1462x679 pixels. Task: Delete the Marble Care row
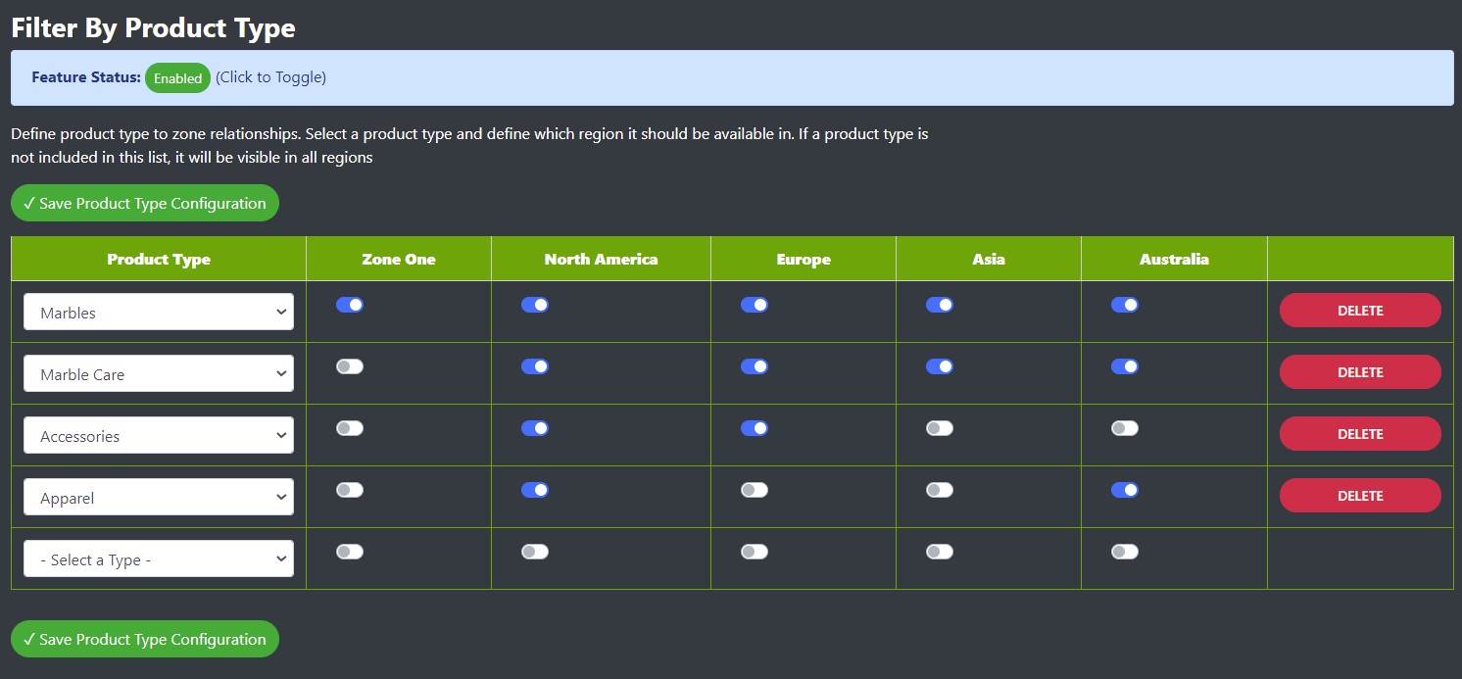(x=1360, y=372)
